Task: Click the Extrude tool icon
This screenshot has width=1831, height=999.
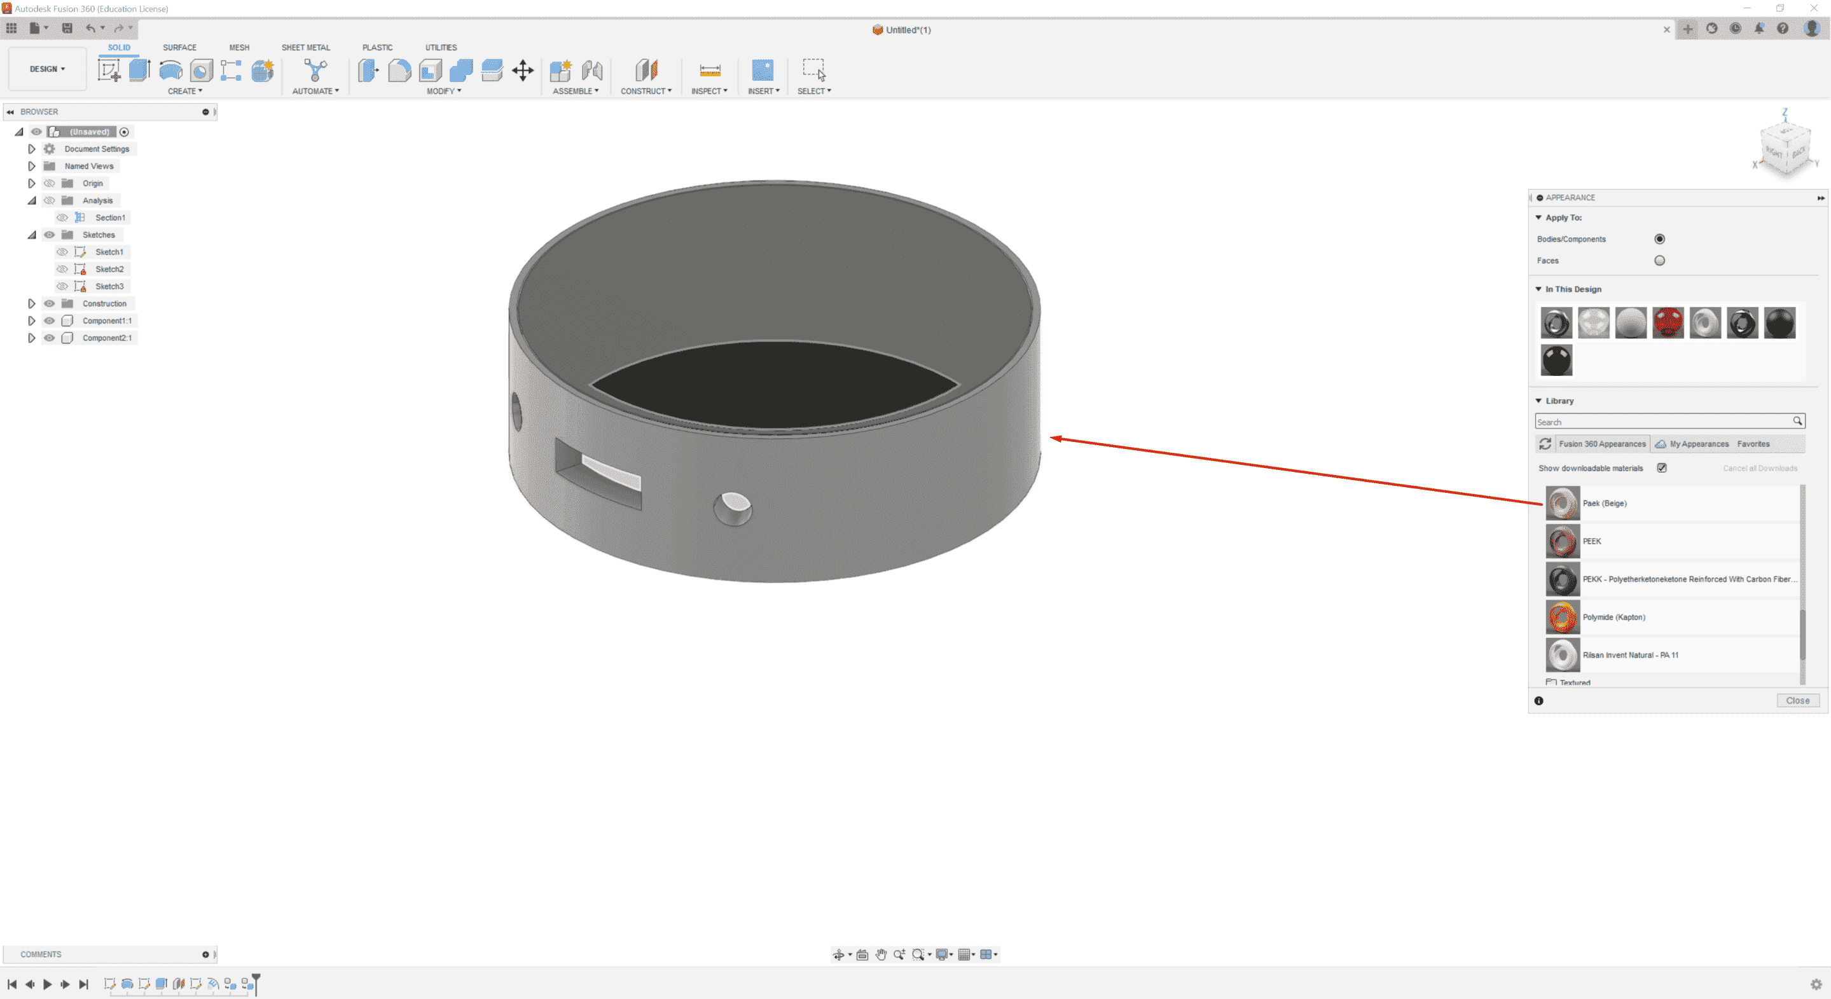Action: 139,71
